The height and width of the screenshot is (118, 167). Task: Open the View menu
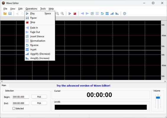[x=13, y=9]
